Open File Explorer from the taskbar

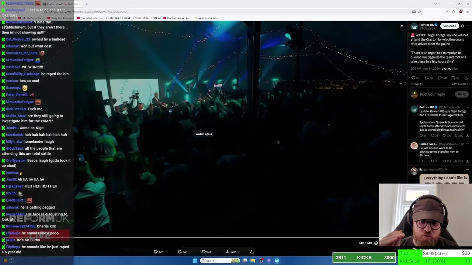(x=253, y=261)
